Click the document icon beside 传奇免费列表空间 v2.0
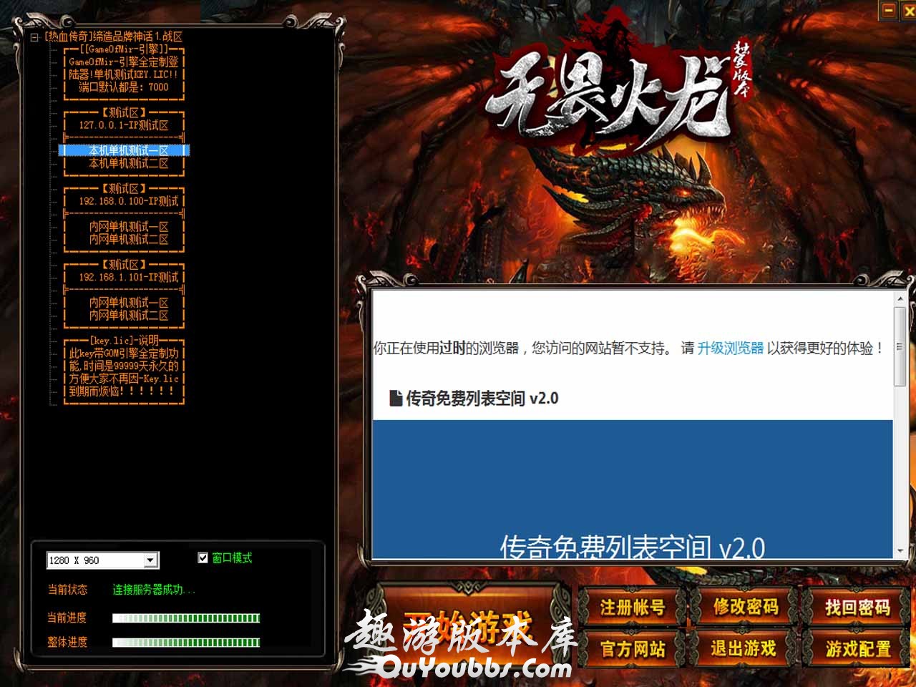Screen dimensions: 916x687 [x=395, y=398]
